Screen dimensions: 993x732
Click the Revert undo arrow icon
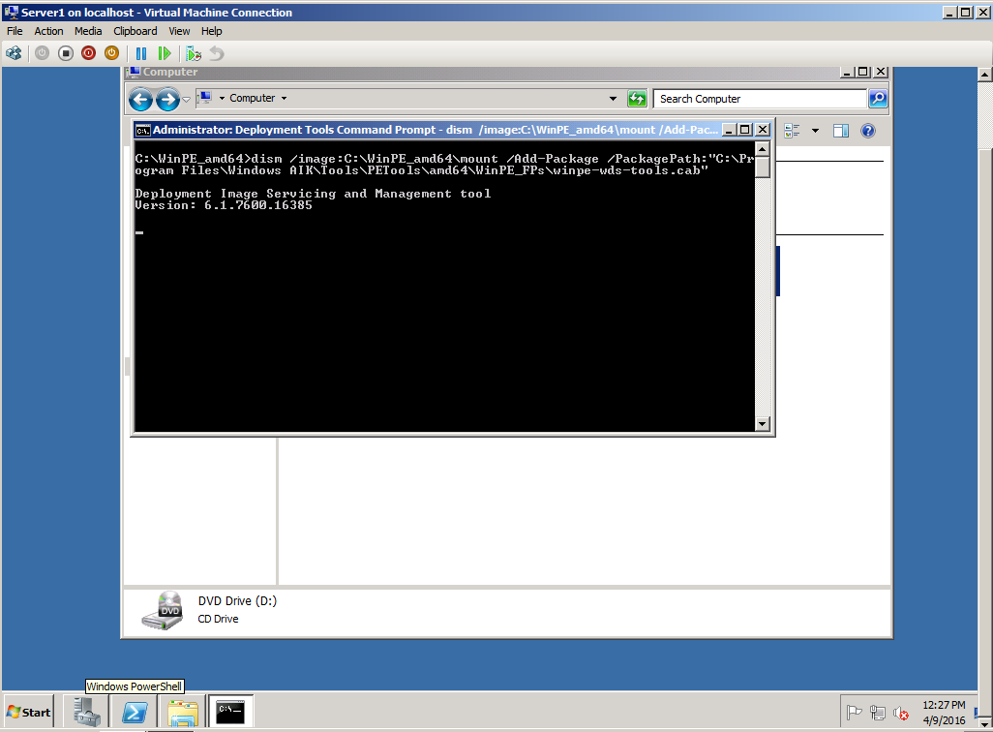pyautogui.click(x=217, y=54)
